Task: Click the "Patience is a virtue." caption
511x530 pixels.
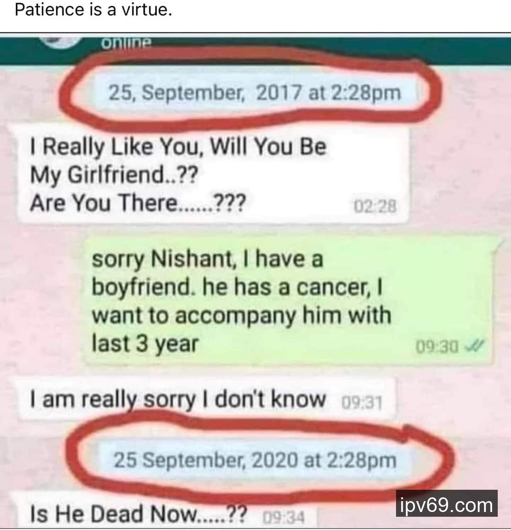Action: tap(94, 10)
